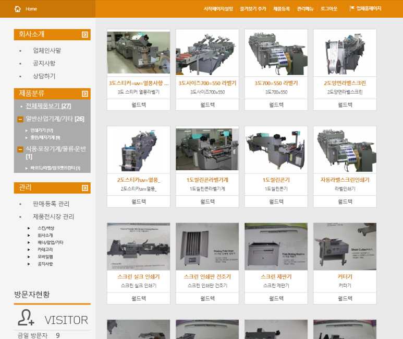Open 시작페이지설정 in top menu

pyautogui.click(x=218, y=9)
